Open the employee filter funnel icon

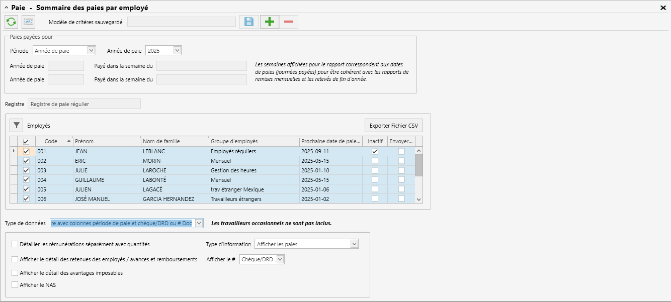pyautogui.click(x=17, y=126)
